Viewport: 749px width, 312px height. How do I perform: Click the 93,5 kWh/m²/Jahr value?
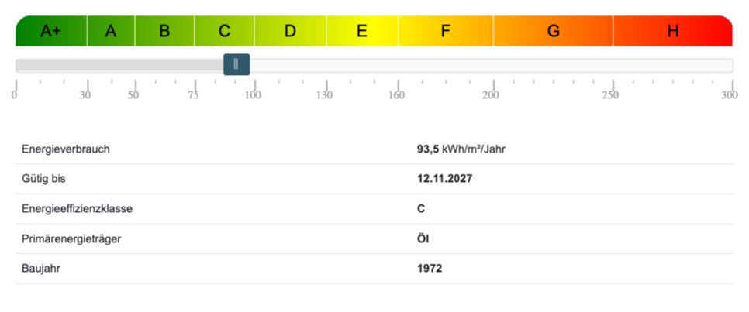point(461,149)
